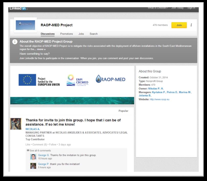Image resolution: width=207 pixels, height=181 pixels.
Task: Open owner Nikolas P. H. profile
Action: pyautogui.click(x=156, y=89)
